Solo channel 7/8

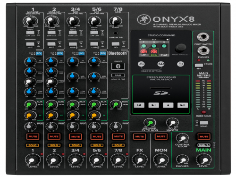pyautogui.click(x=118, y=145)
